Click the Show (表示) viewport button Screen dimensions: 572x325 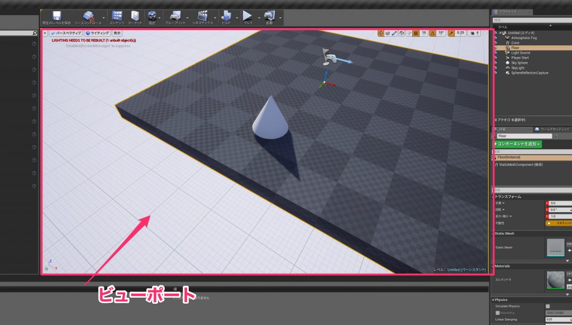pos(117,34)
